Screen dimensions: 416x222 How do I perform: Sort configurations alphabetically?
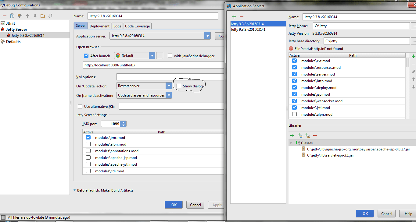pyautogui.click(x=50, y=16)
